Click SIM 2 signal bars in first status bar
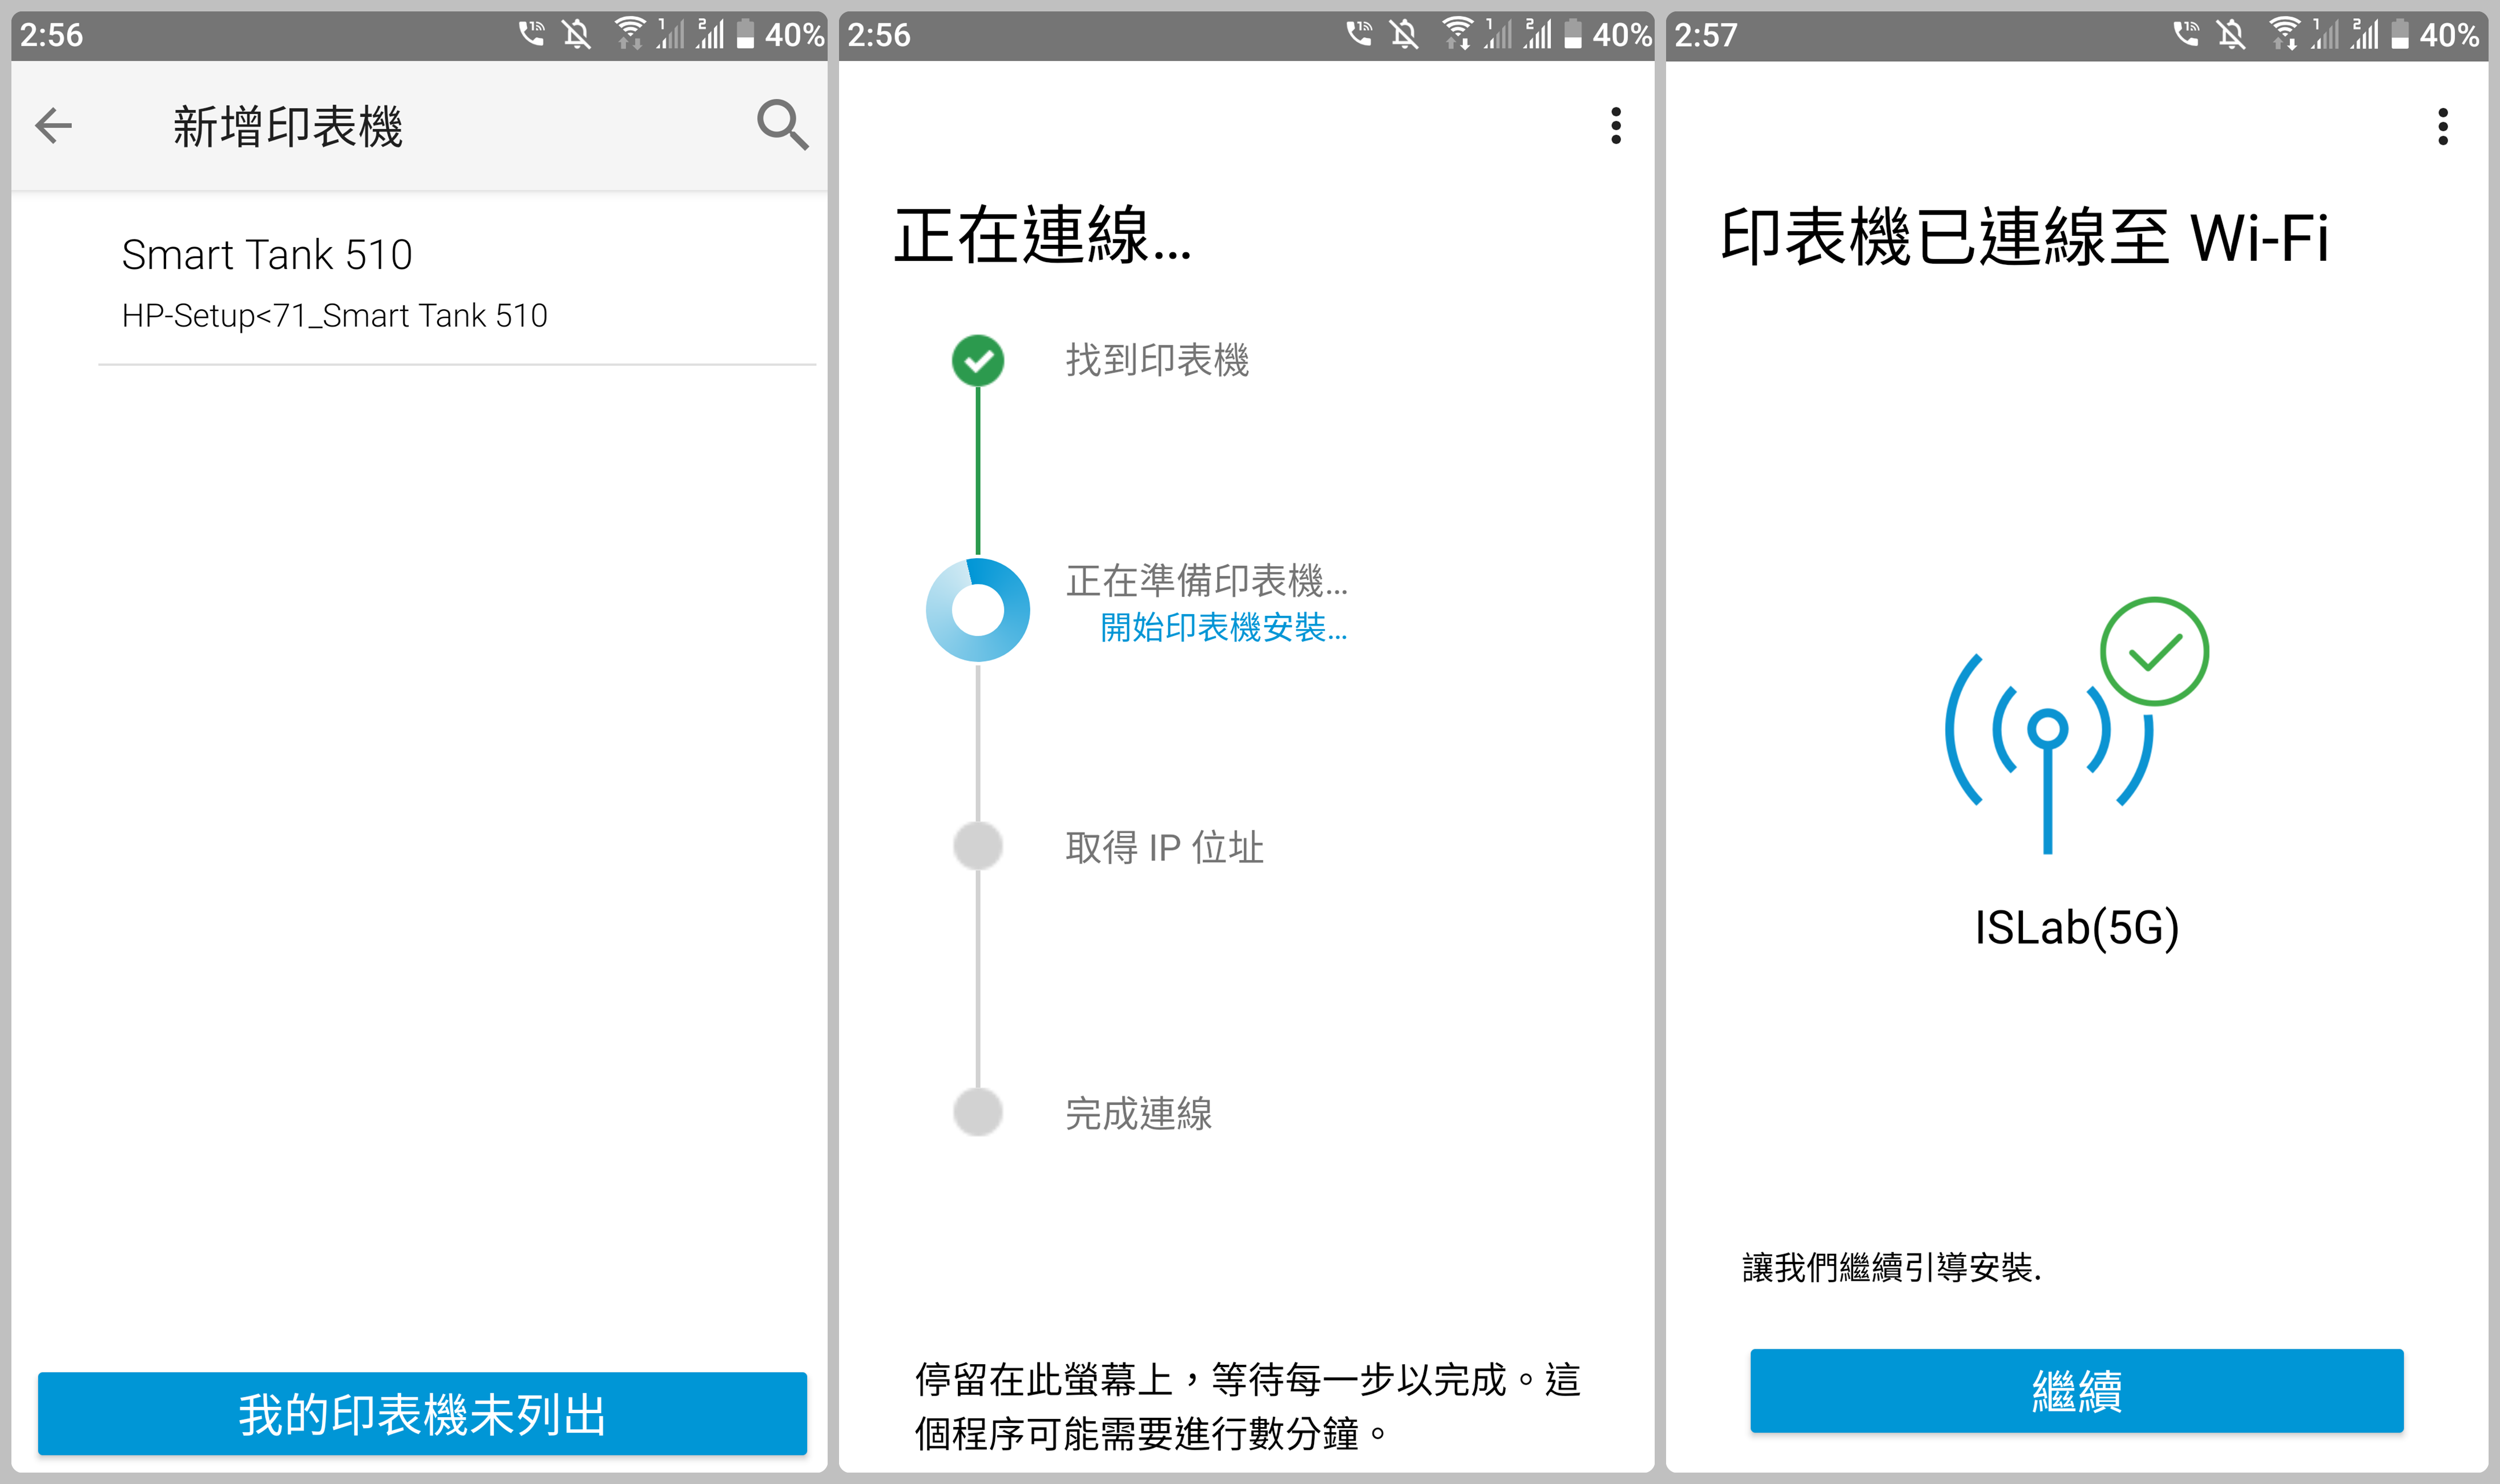Screen dimensions: 2500x1484 point(710,34)
